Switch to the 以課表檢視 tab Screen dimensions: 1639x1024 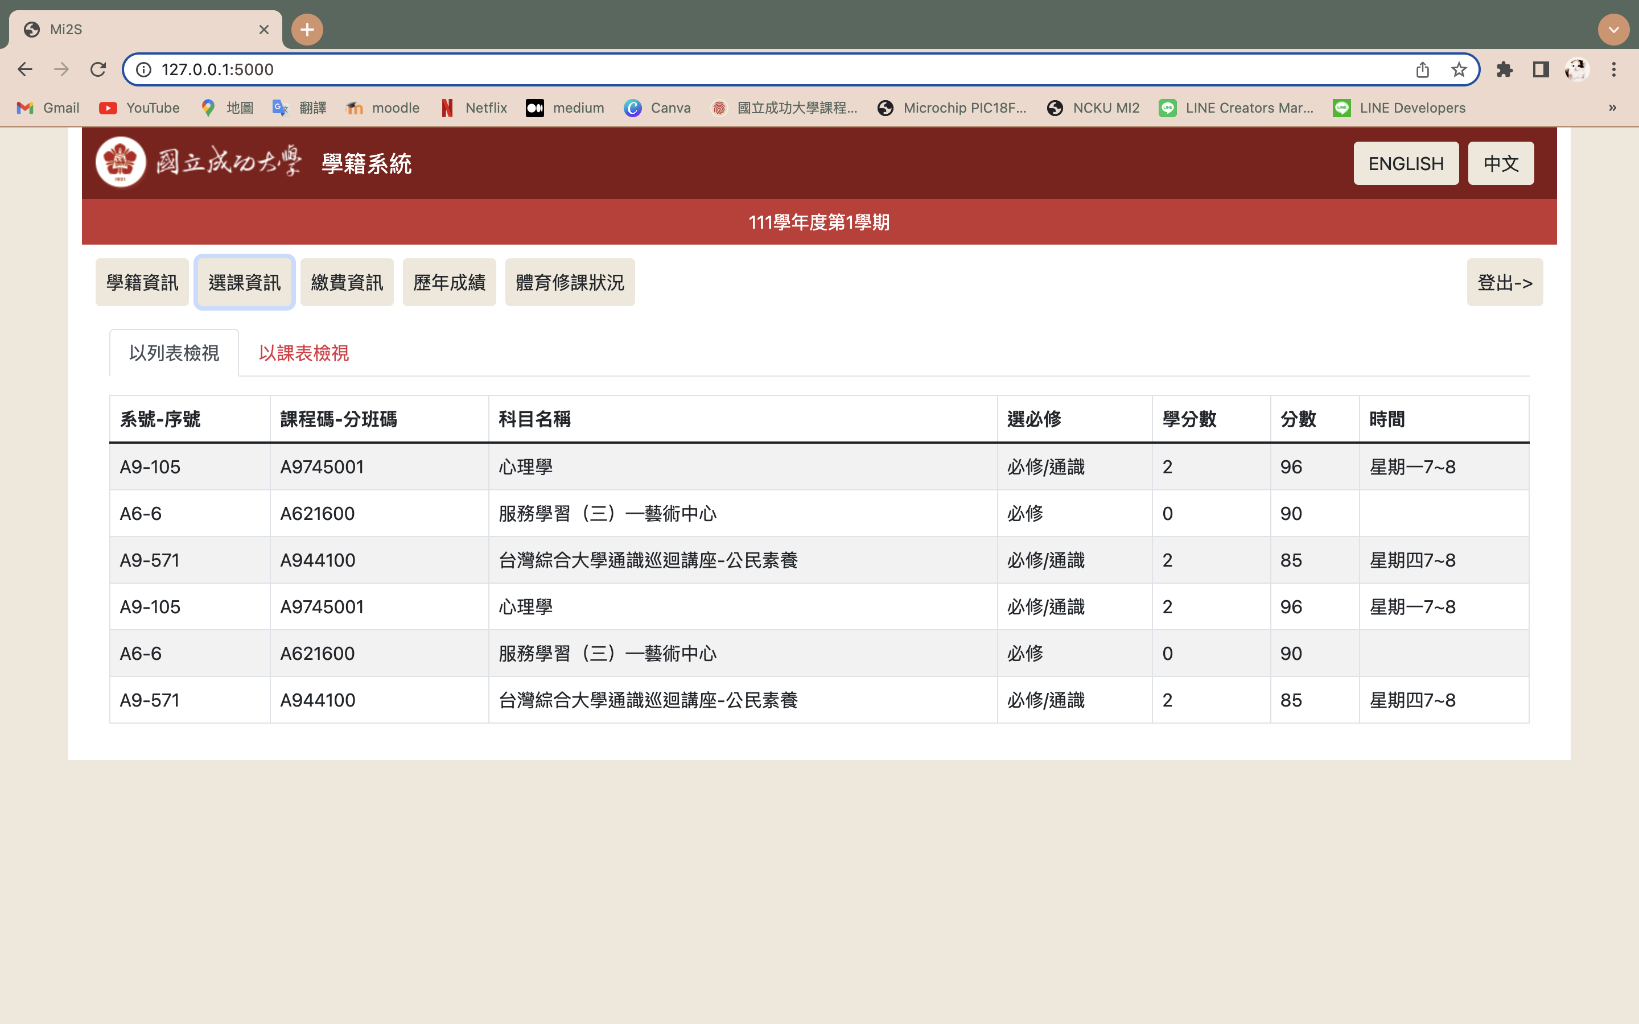point(303,353)
